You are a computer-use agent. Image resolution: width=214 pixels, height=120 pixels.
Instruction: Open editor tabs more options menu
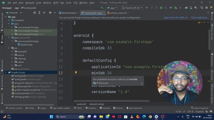(208, 13)
